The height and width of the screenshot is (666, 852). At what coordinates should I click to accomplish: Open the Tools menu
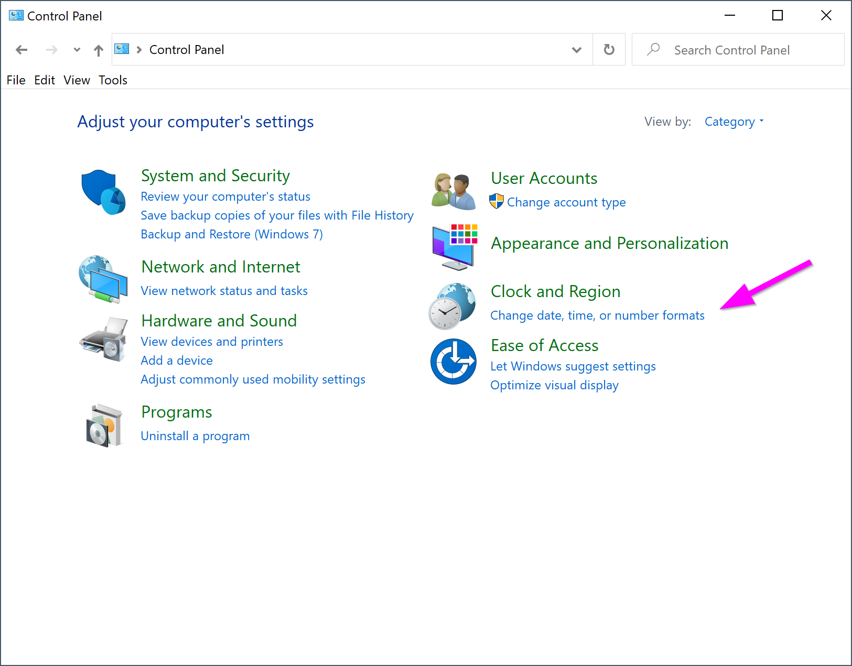[x=113, y=80]
